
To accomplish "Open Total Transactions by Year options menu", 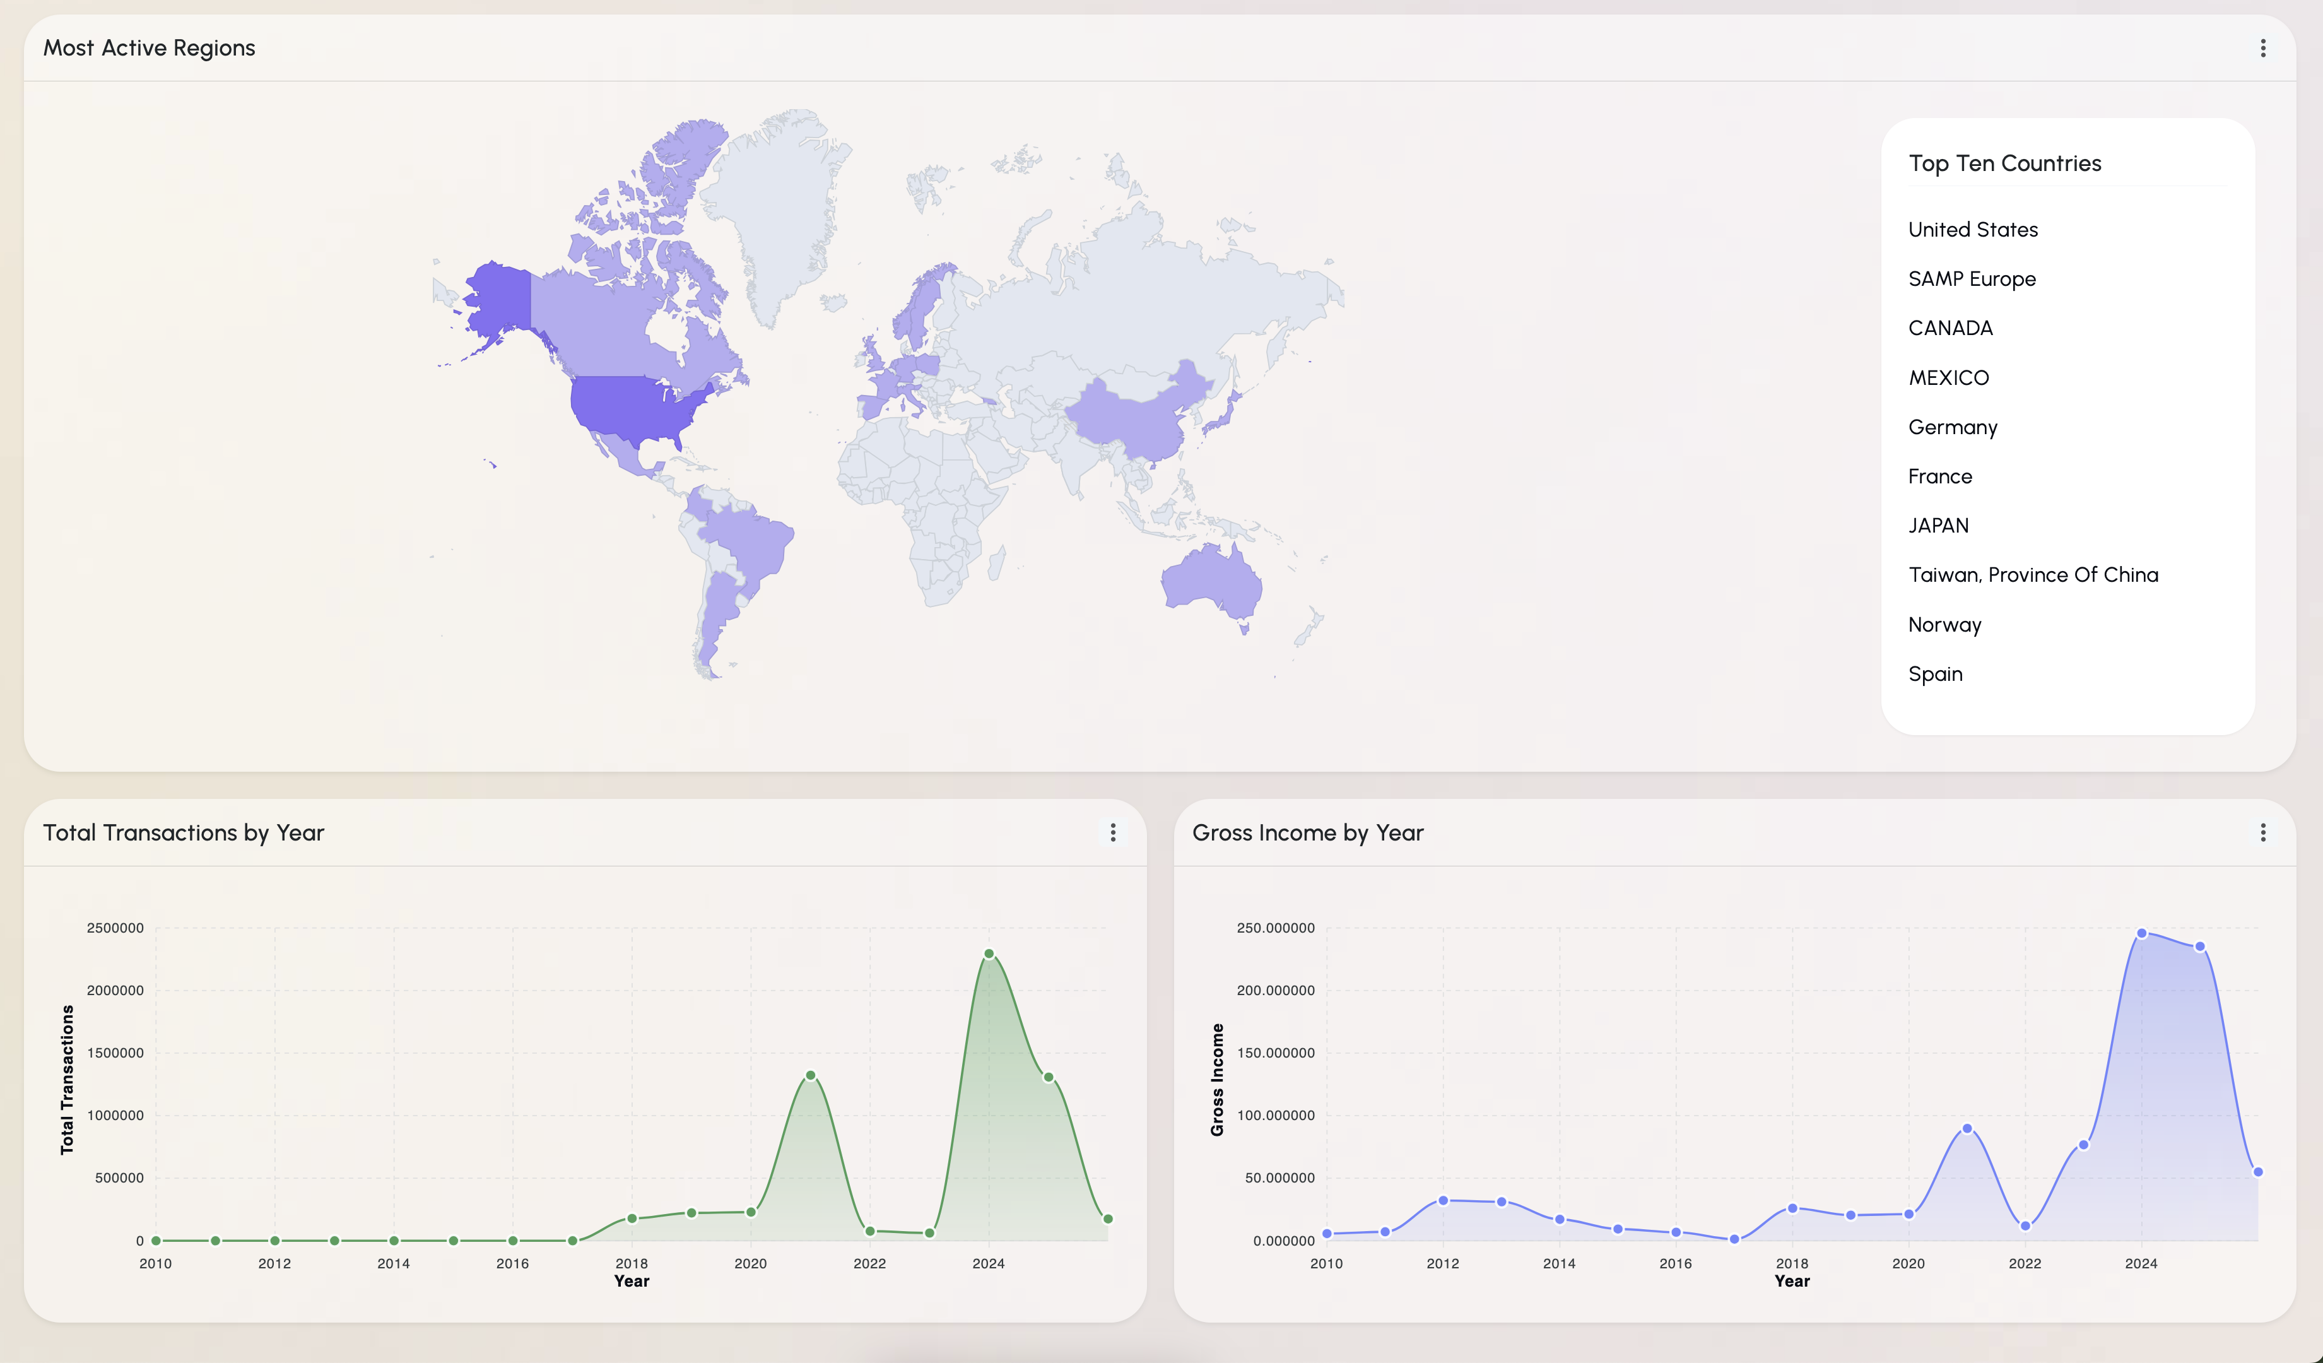I will (x=1113, y=833).
